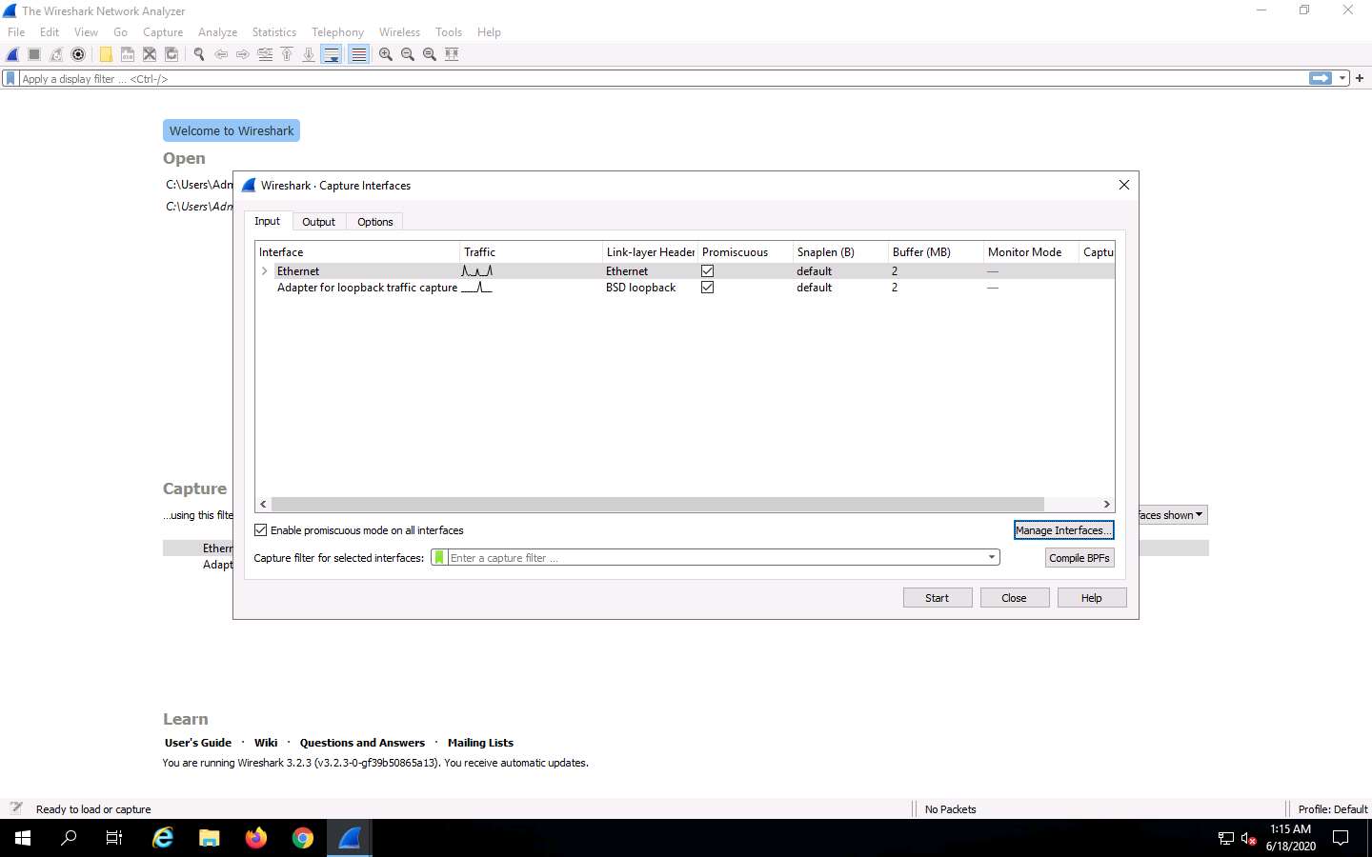Click the go to specified packet icon
Viewport: 1372px width, 857px height.
coord(265,54)
